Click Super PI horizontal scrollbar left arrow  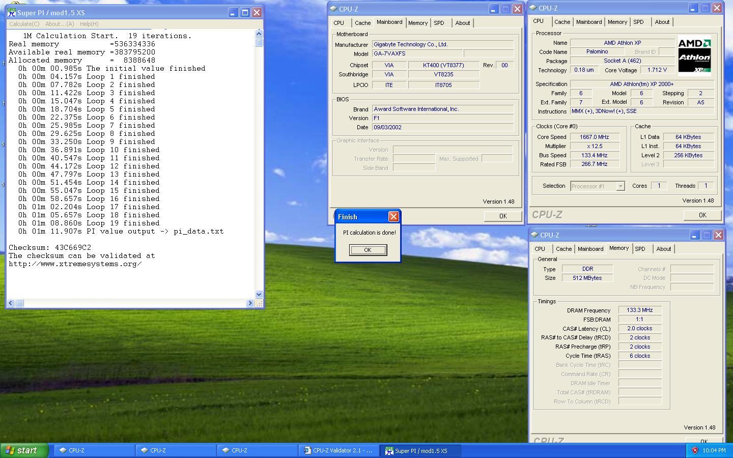[x=11, y=303]
